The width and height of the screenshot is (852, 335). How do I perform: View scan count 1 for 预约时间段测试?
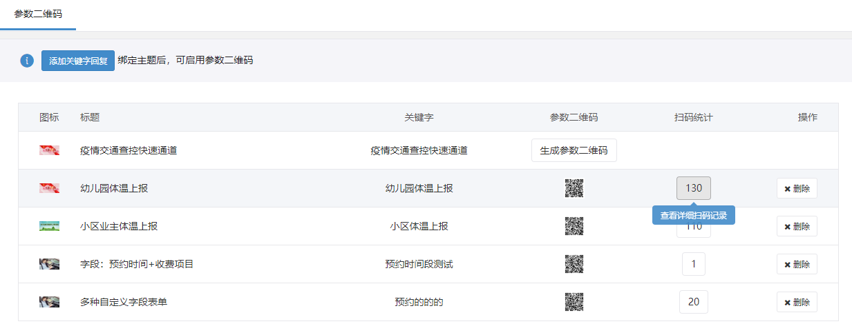693,264
